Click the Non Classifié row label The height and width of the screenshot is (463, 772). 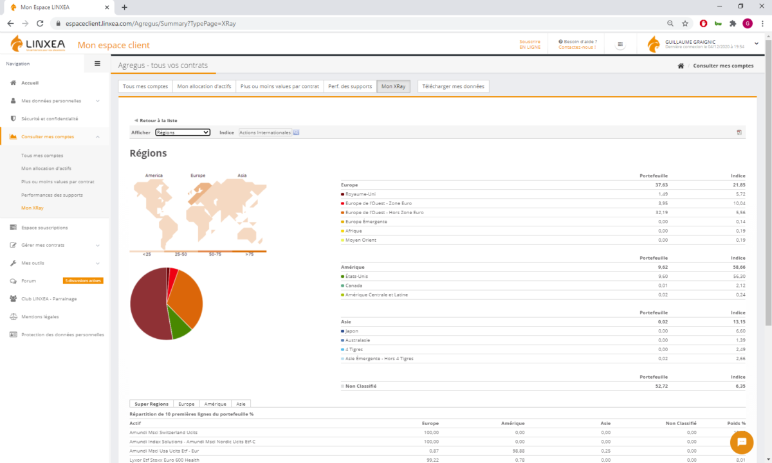click(361, 386)
